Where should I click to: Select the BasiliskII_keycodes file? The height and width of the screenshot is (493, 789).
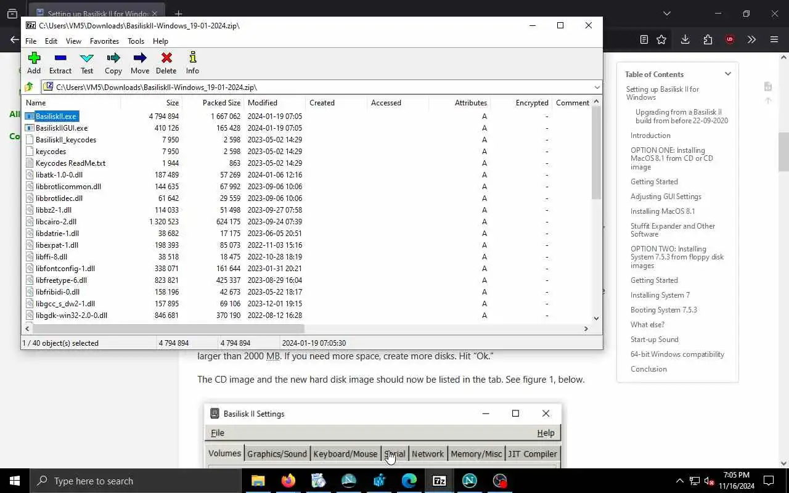click(66, 140)
